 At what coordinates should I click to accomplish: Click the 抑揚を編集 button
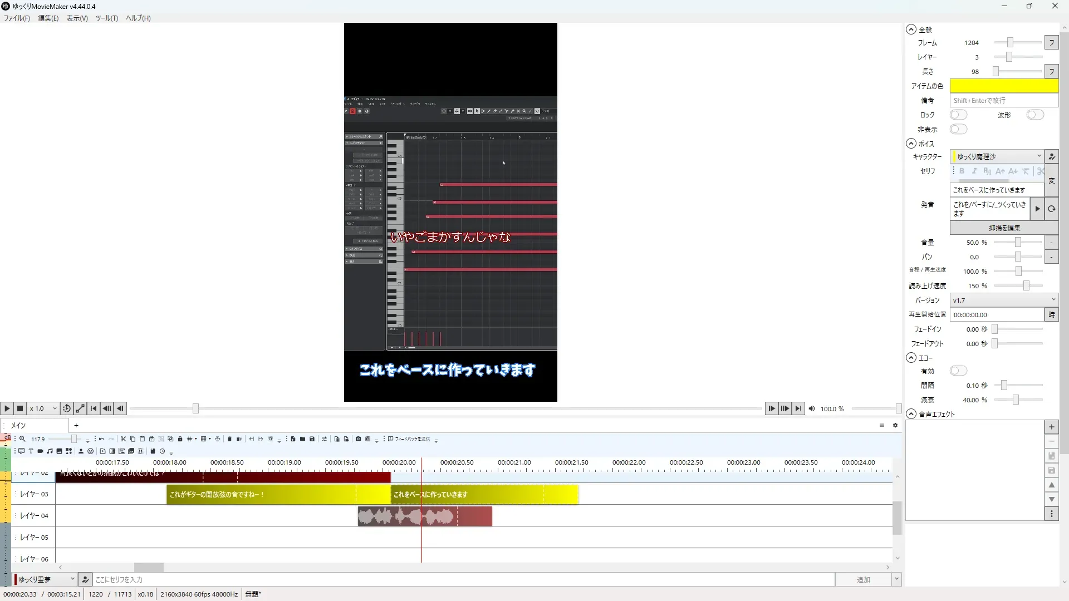pos(1004,228)
